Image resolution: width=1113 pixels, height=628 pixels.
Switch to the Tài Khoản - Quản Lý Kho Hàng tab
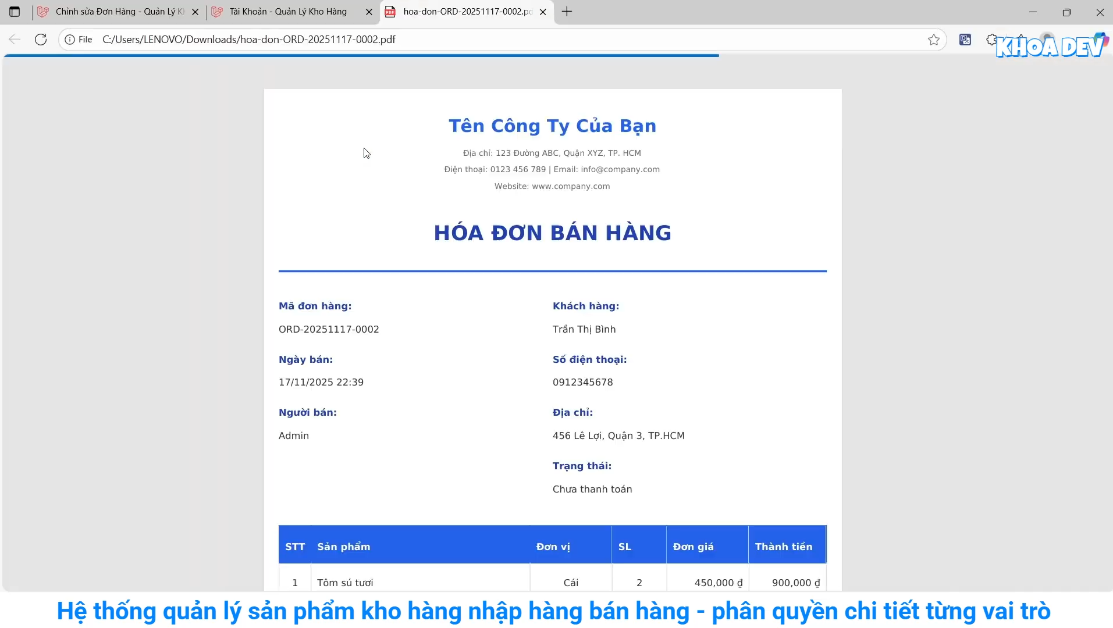[x=293, y=12]
